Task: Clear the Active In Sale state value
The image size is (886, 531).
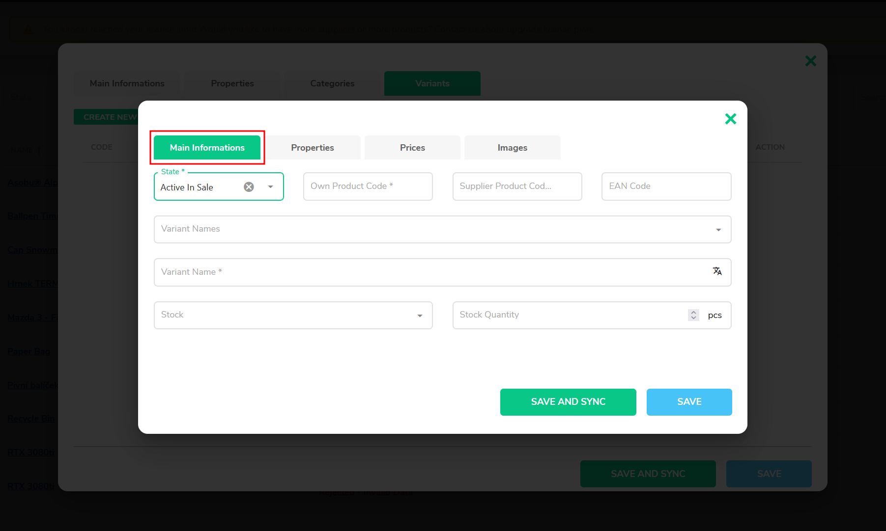Action: pyautogui.click(x=249, y=187)
